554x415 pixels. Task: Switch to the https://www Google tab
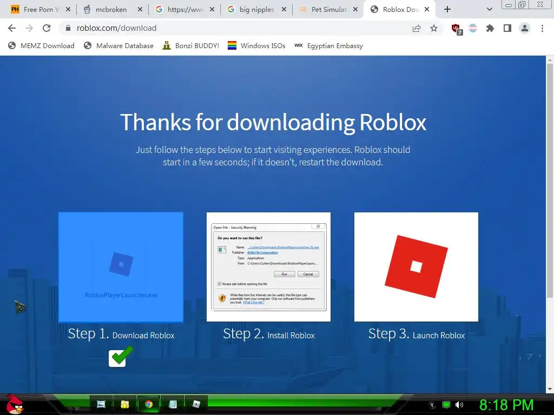[185, 10]
